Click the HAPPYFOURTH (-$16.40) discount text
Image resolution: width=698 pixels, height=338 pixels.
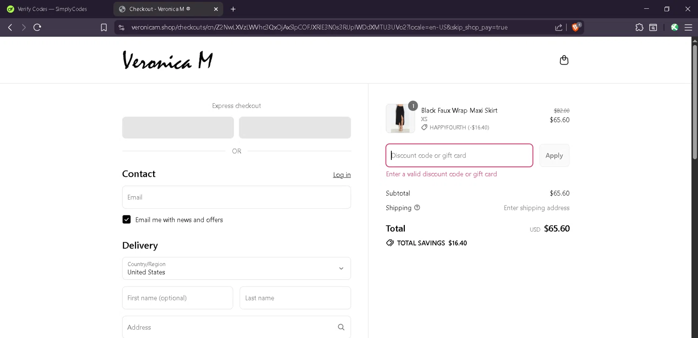tap(459, 127)
